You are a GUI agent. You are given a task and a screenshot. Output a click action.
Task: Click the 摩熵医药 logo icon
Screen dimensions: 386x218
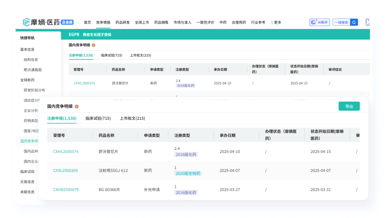coord(26,22)
